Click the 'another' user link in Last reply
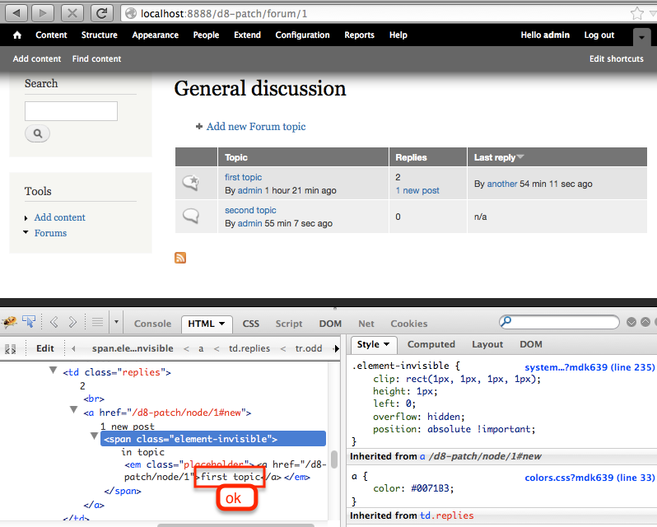Image resolution: width=657 pixels, height=527 pixels. pyautogui.click(x=502, y=184)
